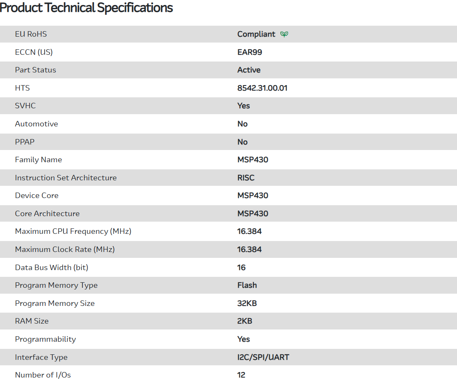Click the Product Technical Specifications heading
Image resolution: width=457 pixels, height=383 pixels.
pos(86,8)
